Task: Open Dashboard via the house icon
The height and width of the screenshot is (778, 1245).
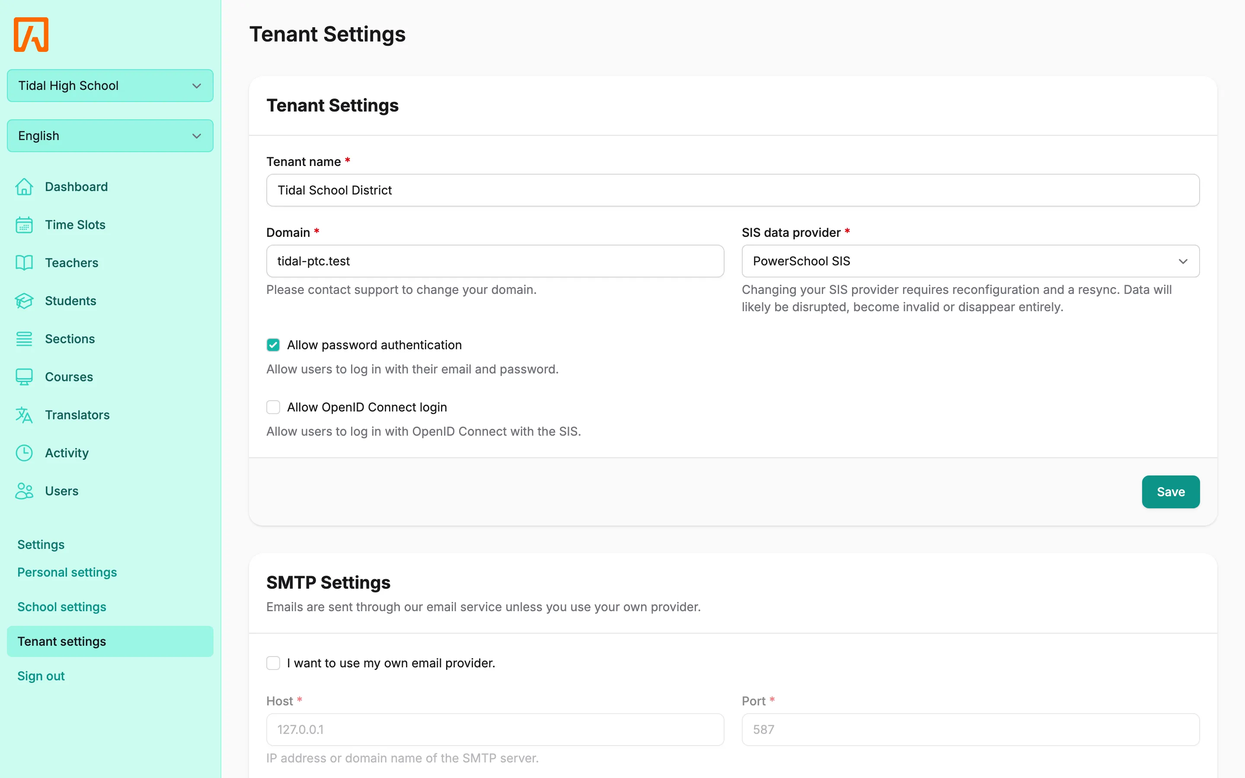Action: 24,187
